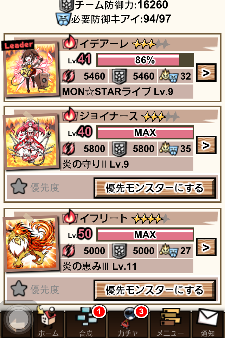Open the ホーム house icon
The image size is (225, 338).
pyautogui.click(x=48, y=323)
